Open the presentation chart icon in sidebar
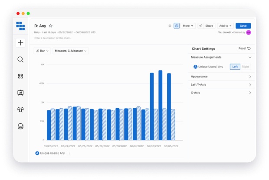This screenshot has height=180, width=269. [20, 93]
